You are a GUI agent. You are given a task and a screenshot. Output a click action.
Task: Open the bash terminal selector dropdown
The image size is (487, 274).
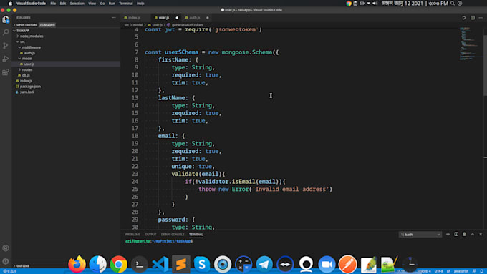tap(420, 234)
